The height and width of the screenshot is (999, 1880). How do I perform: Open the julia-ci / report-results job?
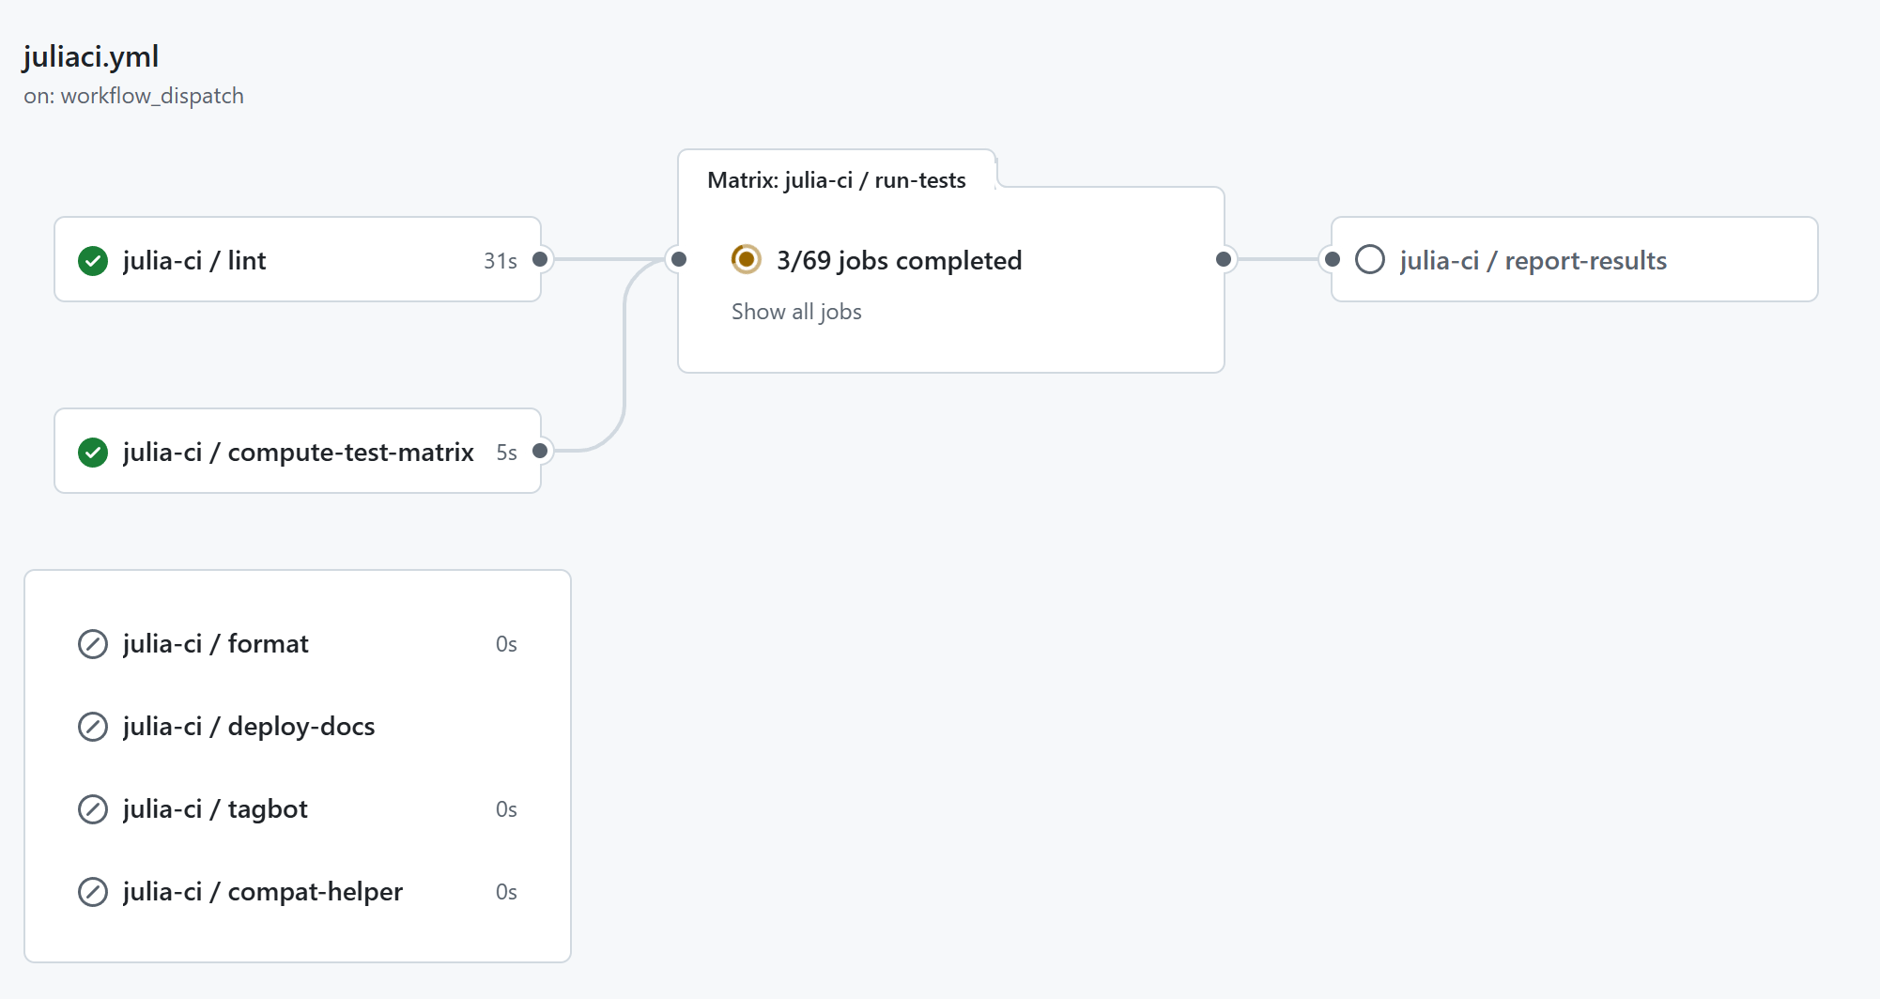1533,260
